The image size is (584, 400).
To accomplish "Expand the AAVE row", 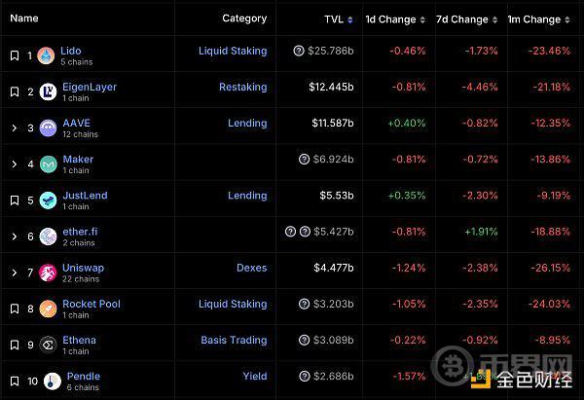I will pyautogui.click(x=14, y=127).
